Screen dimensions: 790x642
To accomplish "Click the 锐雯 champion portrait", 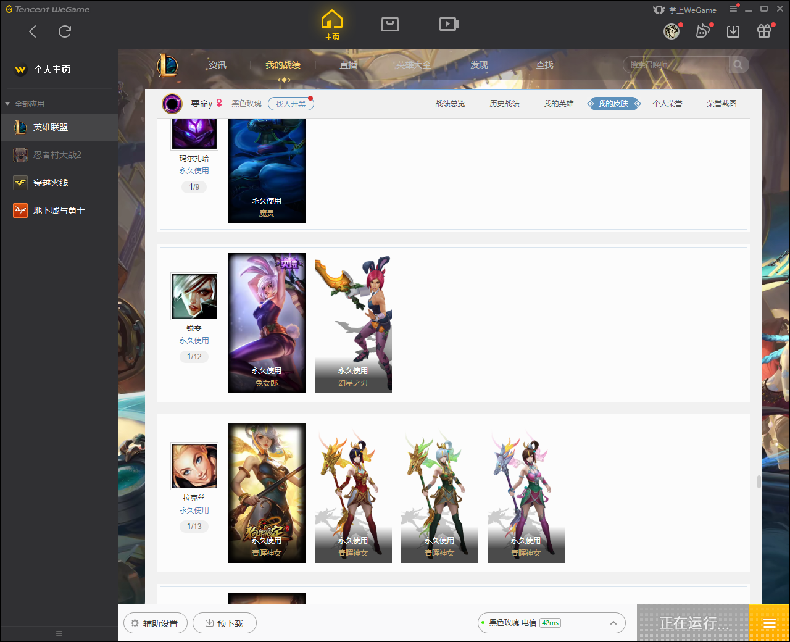I will coord(194,296).
